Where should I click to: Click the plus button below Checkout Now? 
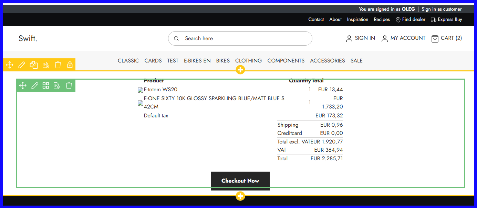[x=240, y=196]
